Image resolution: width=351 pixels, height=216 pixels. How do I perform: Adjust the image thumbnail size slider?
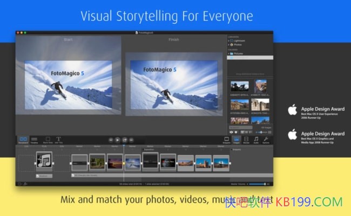[262, 132]
